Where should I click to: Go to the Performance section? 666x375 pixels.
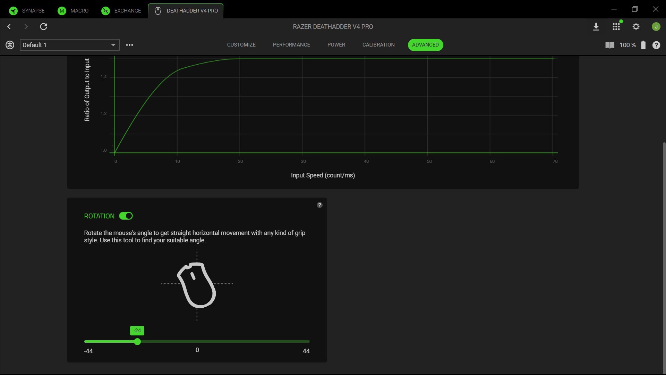(x=291, y=45)
